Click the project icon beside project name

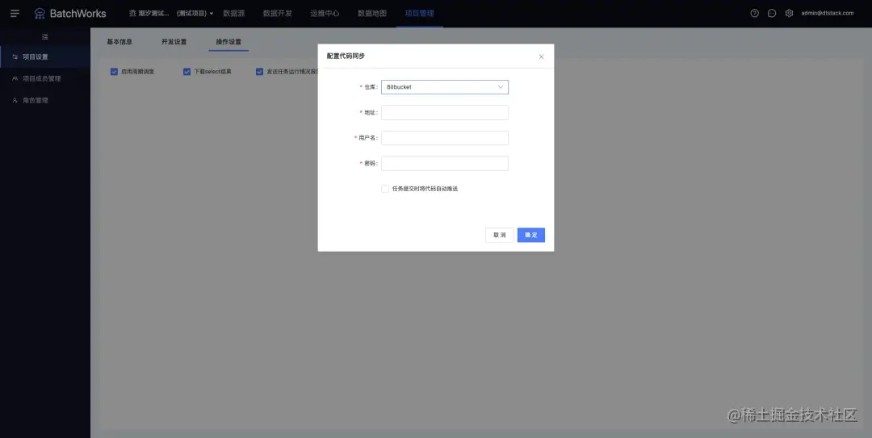132,14
